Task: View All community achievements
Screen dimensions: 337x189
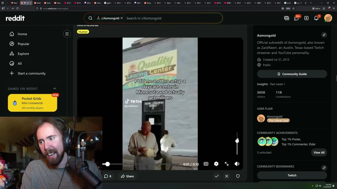Action: click(x=319, y=153)
